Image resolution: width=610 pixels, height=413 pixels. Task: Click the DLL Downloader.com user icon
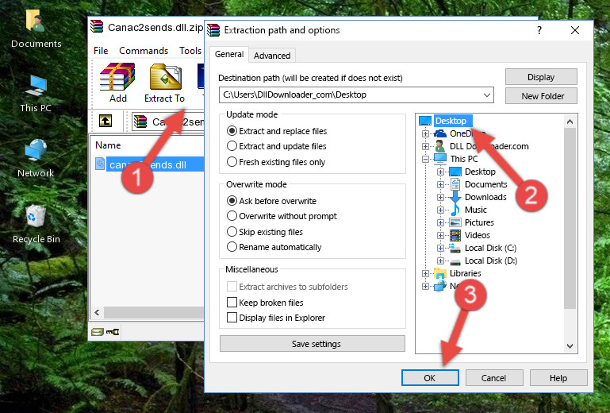pos(440,146)
